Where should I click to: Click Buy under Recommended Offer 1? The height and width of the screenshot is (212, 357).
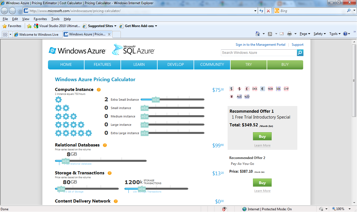point(262,136)
